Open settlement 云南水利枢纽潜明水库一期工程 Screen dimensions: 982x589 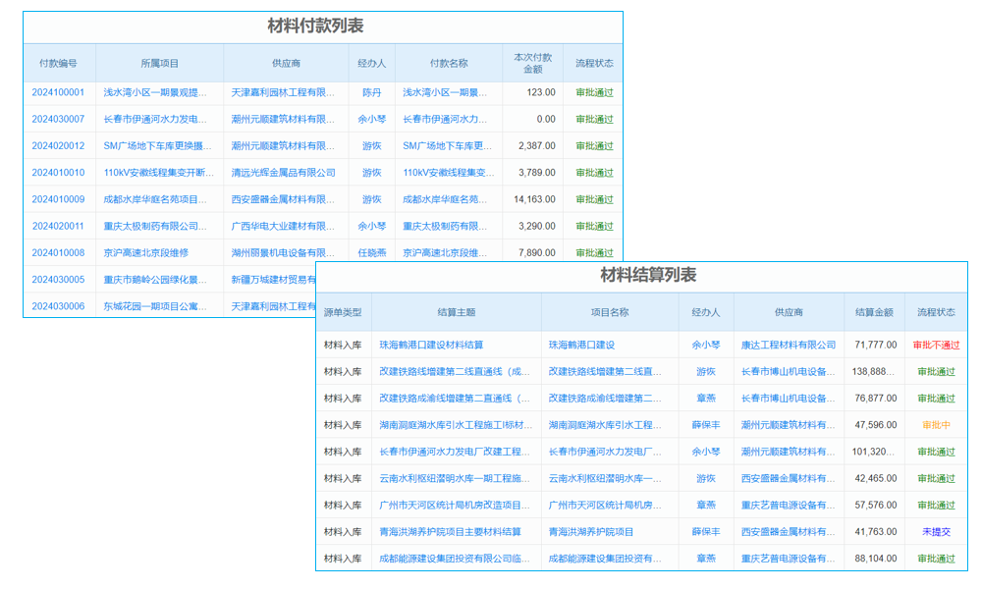pyautogui.click(x=453, y=477)
